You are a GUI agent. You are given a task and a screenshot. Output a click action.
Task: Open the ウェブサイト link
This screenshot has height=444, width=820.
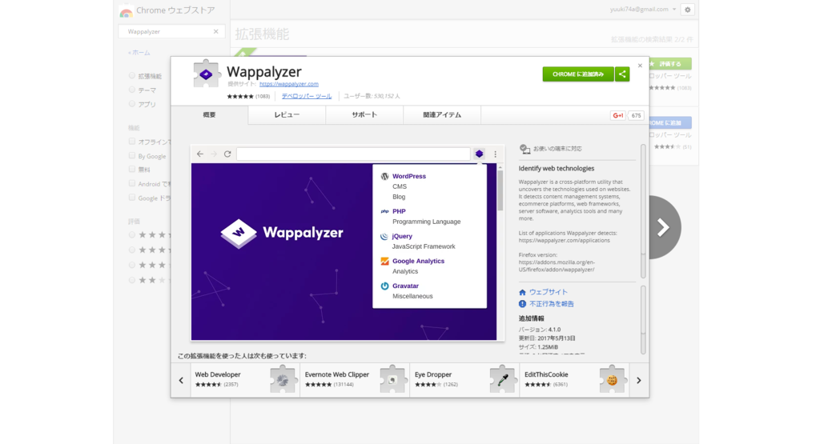pos(548,293)
